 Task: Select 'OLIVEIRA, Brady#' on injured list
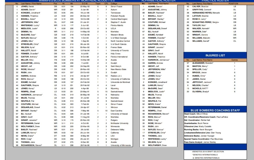tap(201, 92)
